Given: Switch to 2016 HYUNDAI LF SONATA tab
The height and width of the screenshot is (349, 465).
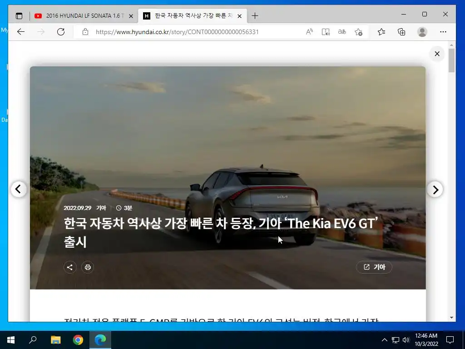Looking at the screenshot, I should (84, 16).
